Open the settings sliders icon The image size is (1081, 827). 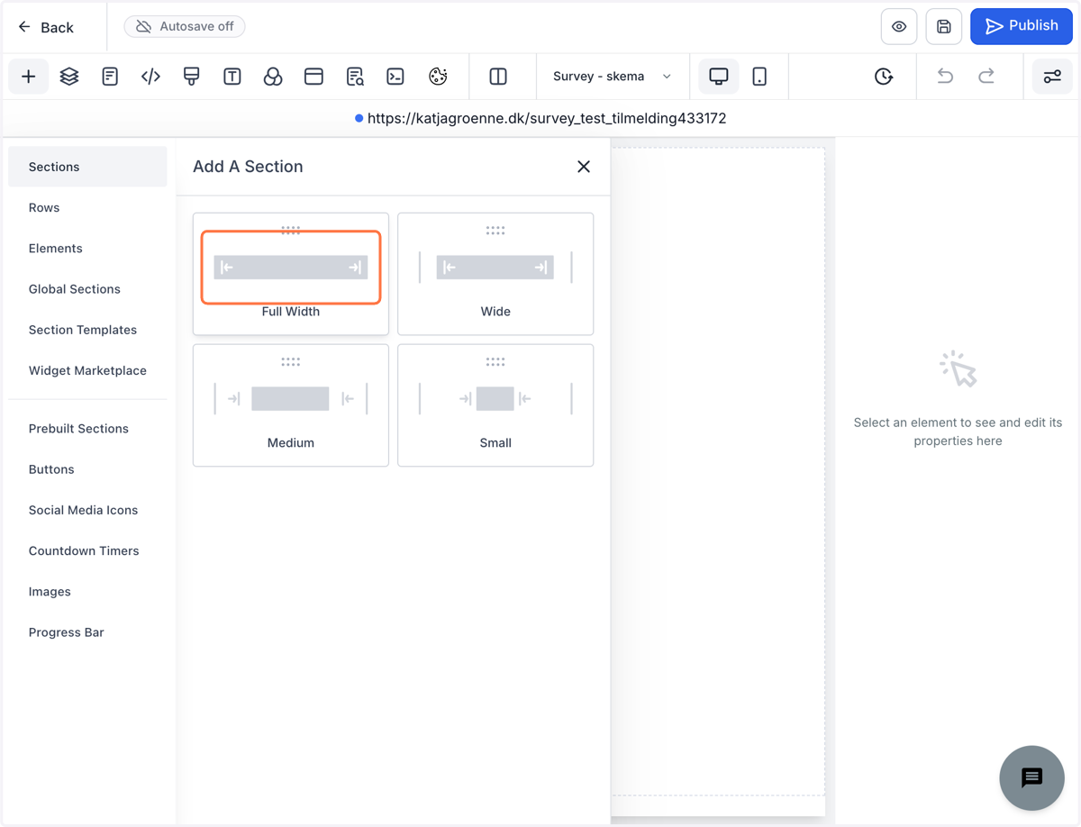1052,77
